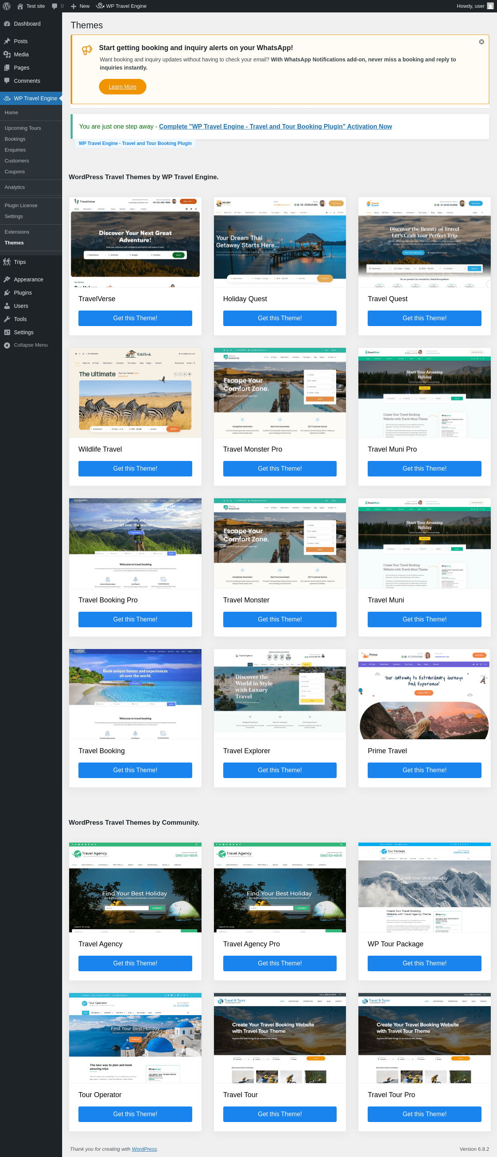497x1157 pixels.
Task: Open the Dashboard gauge icon
Action: [7, 24]
